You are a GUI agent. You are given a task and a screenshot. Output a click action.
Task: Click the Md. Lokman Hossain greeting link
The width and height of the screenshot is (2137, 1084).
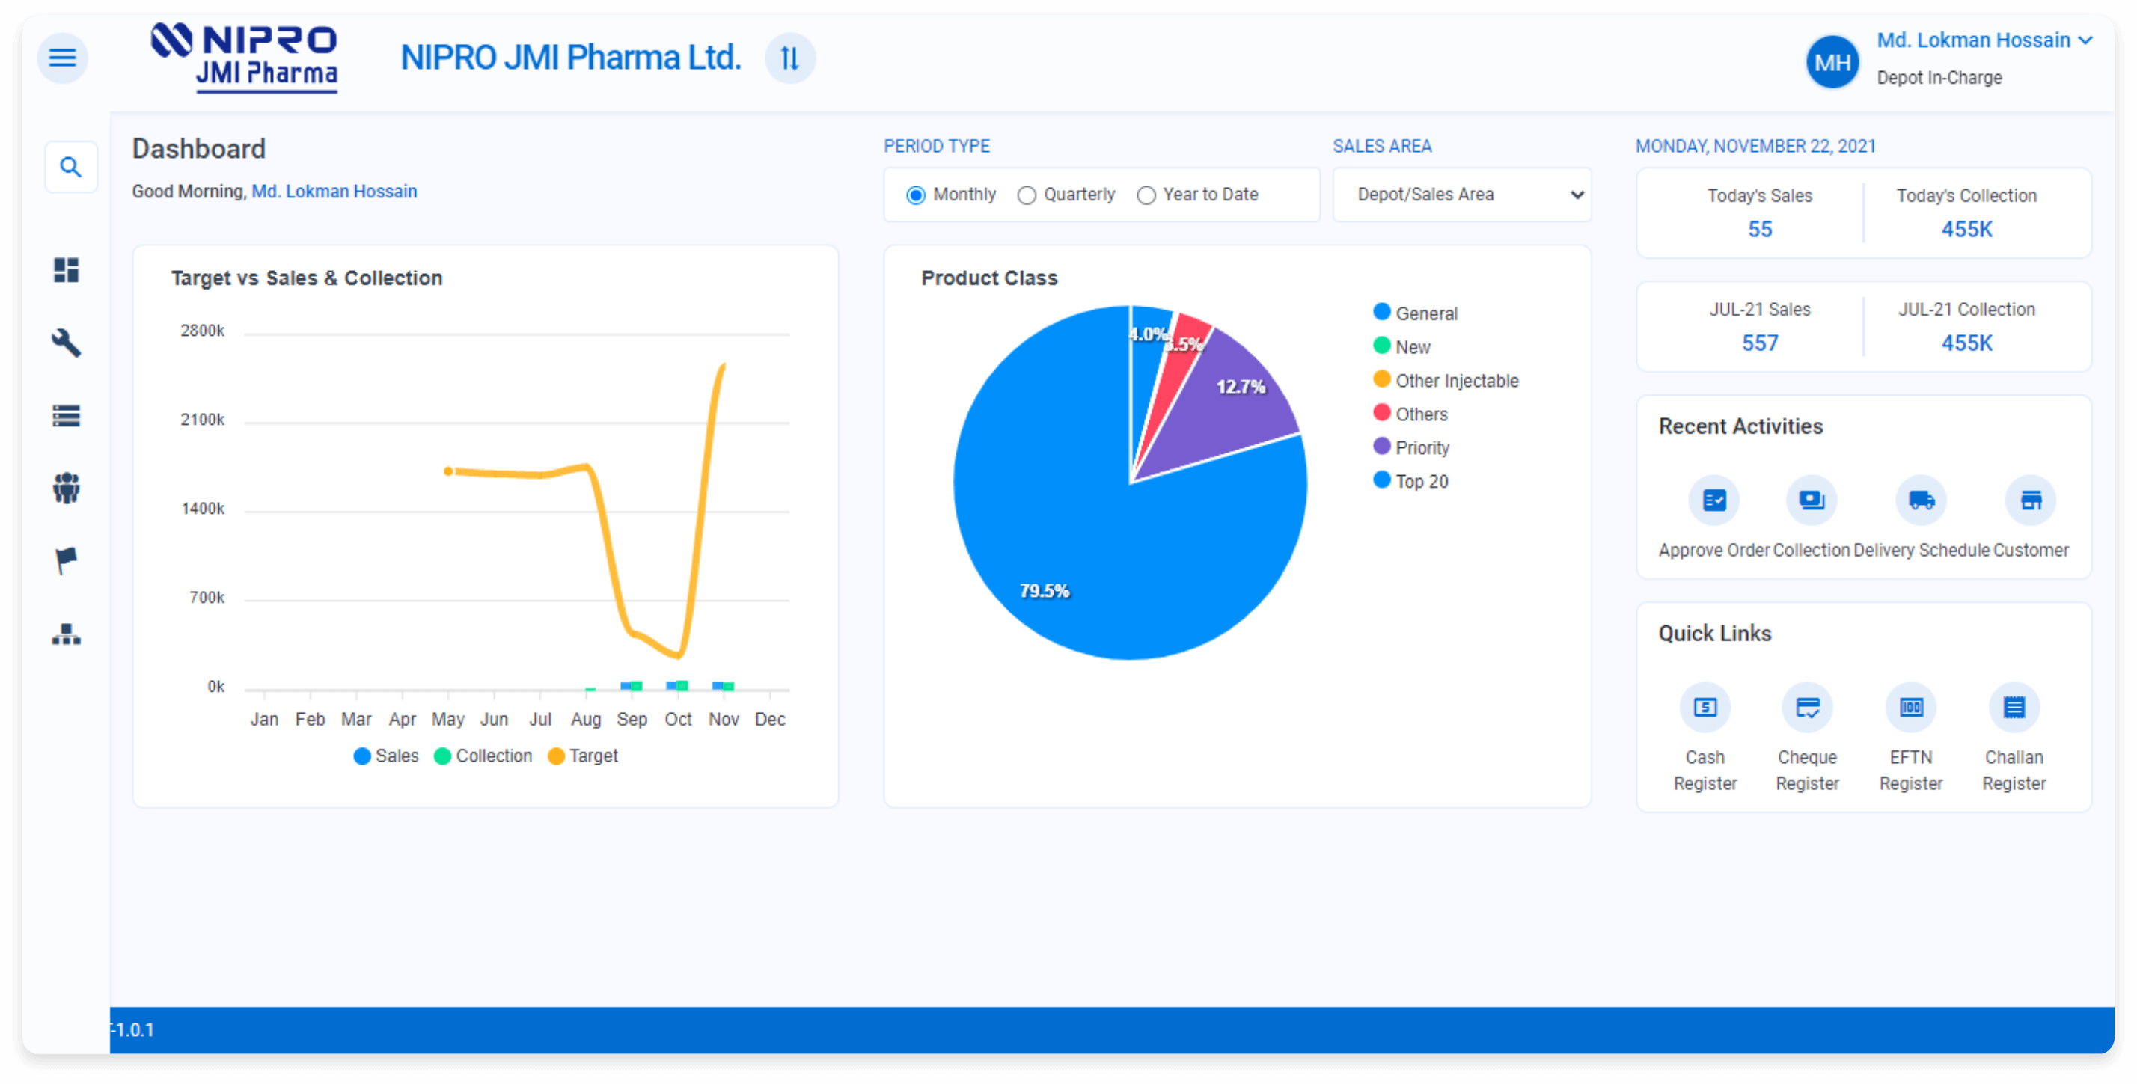coord(334,192)
